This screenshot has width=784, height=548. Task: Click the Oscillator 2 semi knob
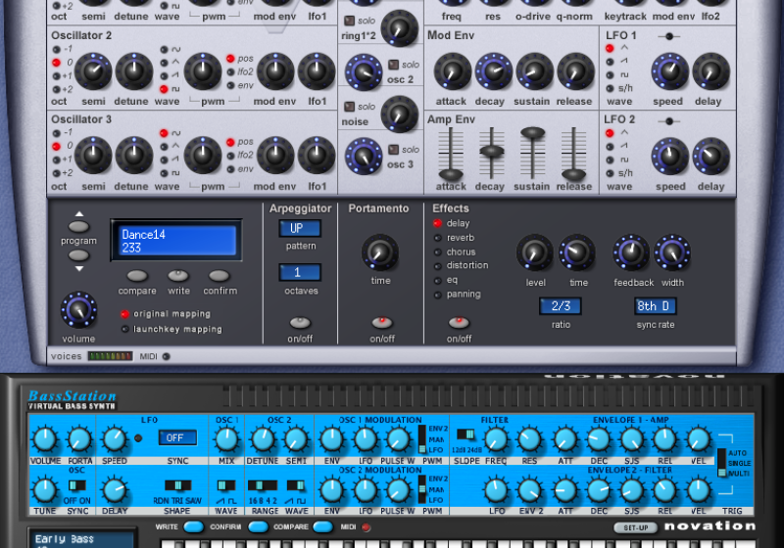[x=93, y=71]
